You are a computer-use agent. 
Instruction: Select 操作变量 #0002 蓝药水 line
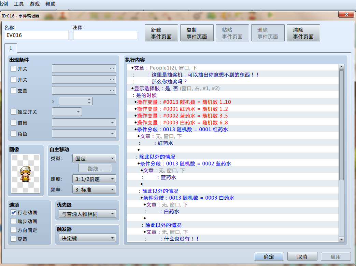click(233, 116)
